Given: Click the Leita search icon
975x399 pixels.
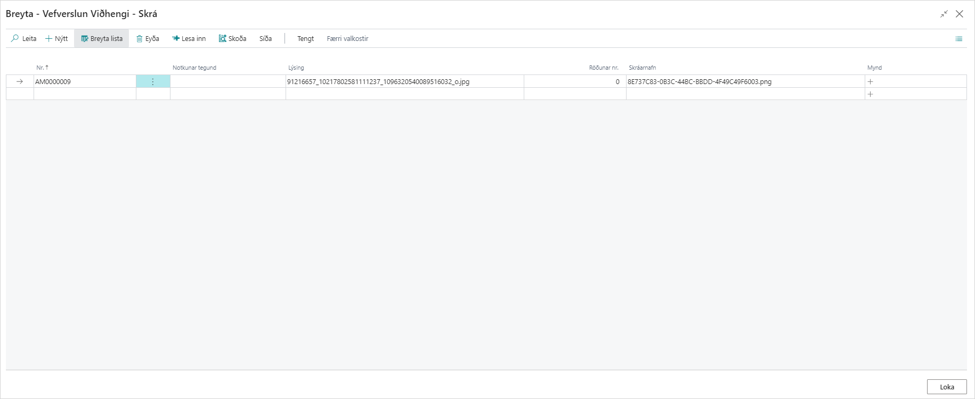Looking at the screenshot, I should pos(15,39).
